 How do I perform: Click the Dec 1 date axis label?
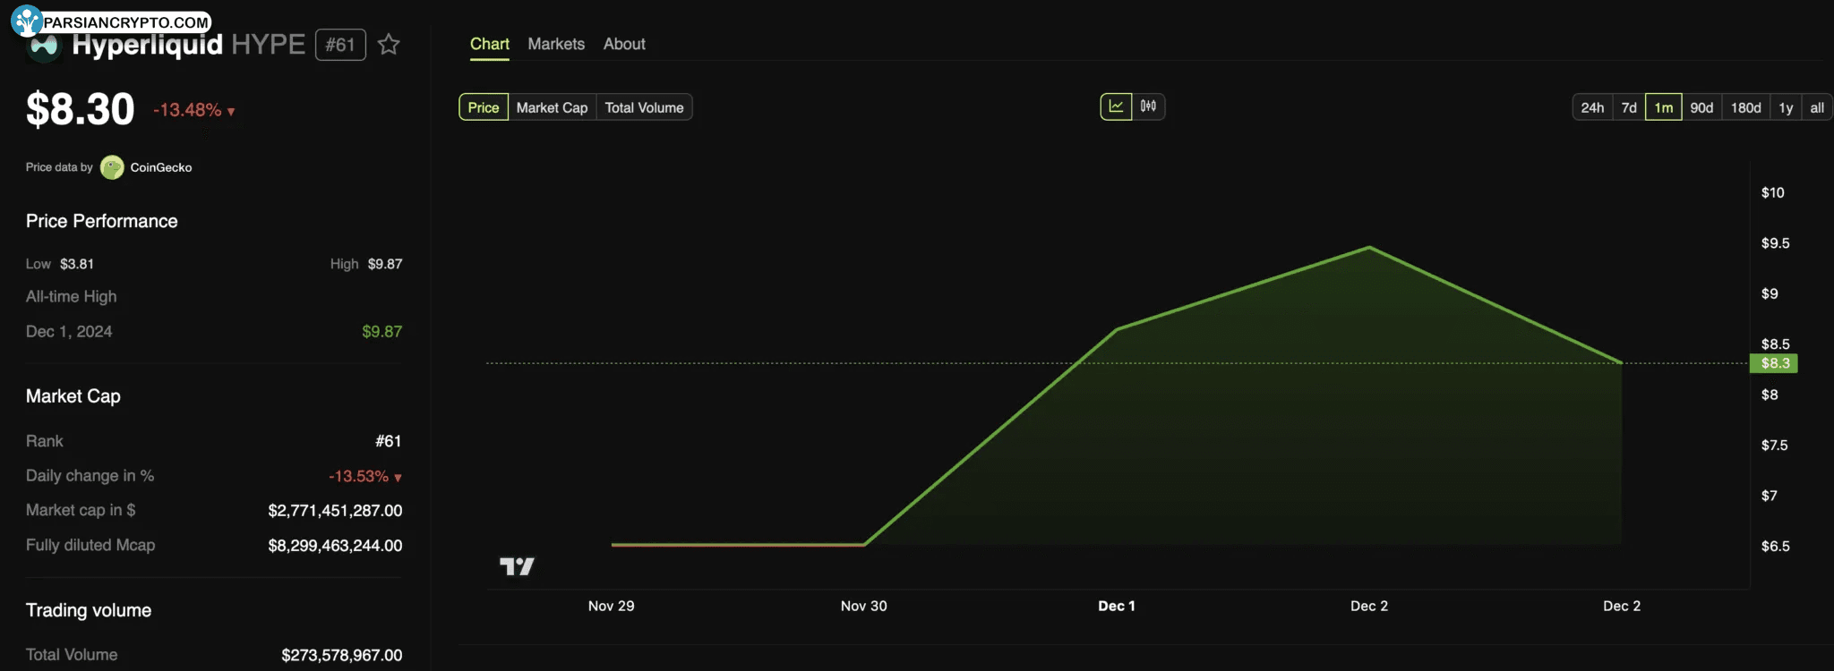(x=1117, y=606)
